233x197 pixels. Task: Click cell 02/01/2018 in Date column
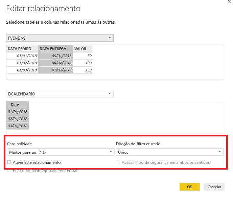click(x=18, y=119)
